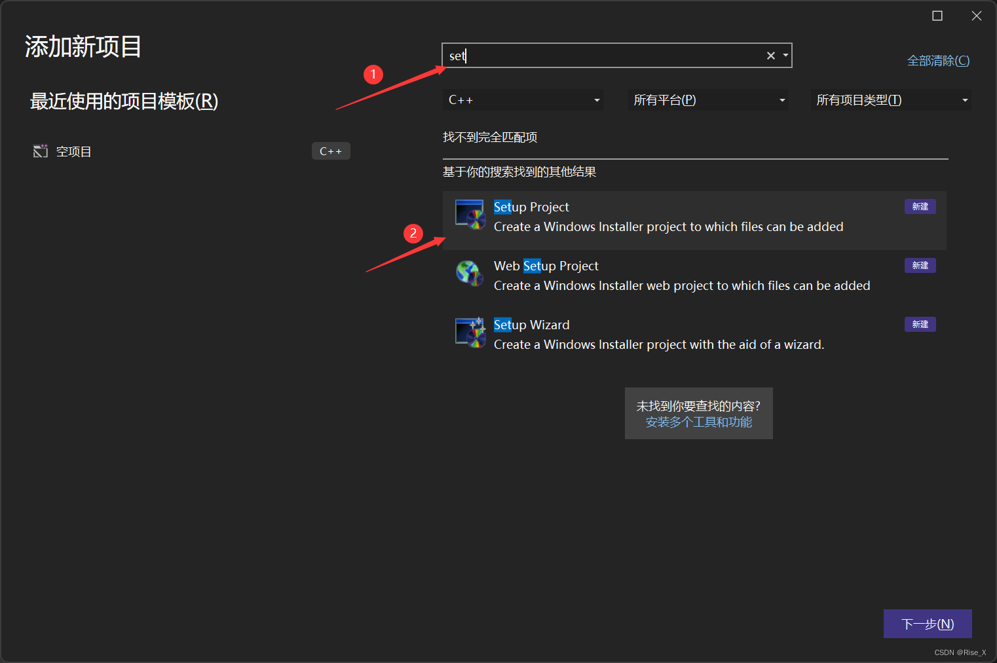
Task: Click the 安装多个工具和功能 link
Action: point(698,422)
